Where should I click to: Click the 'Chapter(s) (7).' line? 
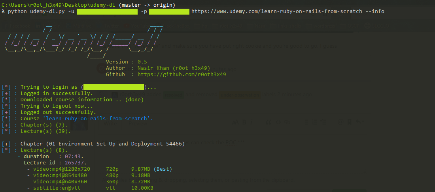click(x=44, y=125)
